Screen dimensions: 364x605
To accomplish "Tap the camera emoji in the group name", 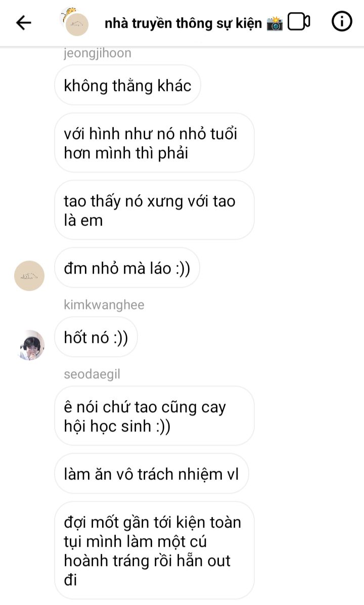I will click(x=275, y=24).
